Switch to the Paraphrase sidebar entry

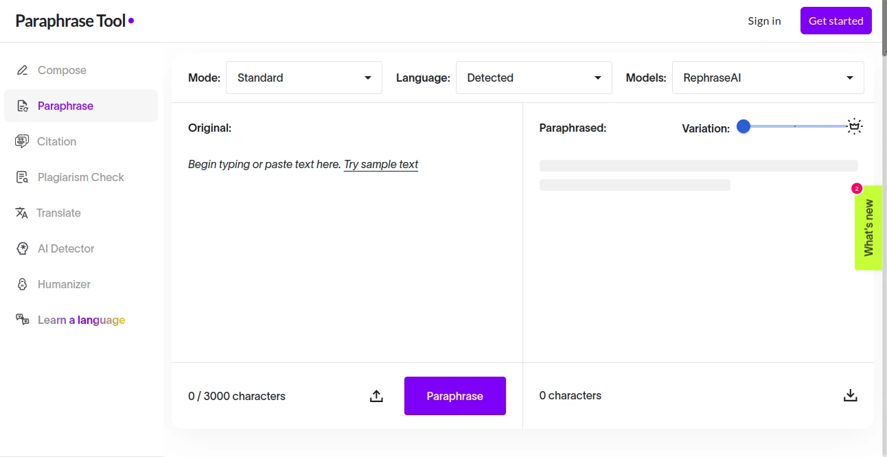point(65,105)
